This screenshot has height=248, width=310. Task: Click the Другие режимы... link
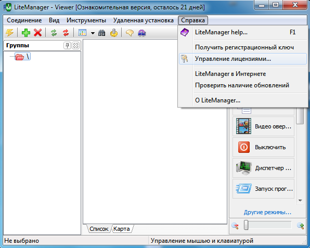[267, 212]
